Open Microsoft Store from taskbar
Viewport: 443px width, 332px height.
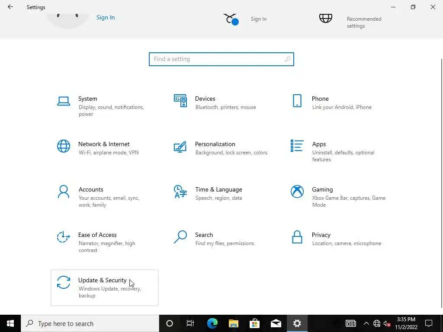click(x=254, y=323)
